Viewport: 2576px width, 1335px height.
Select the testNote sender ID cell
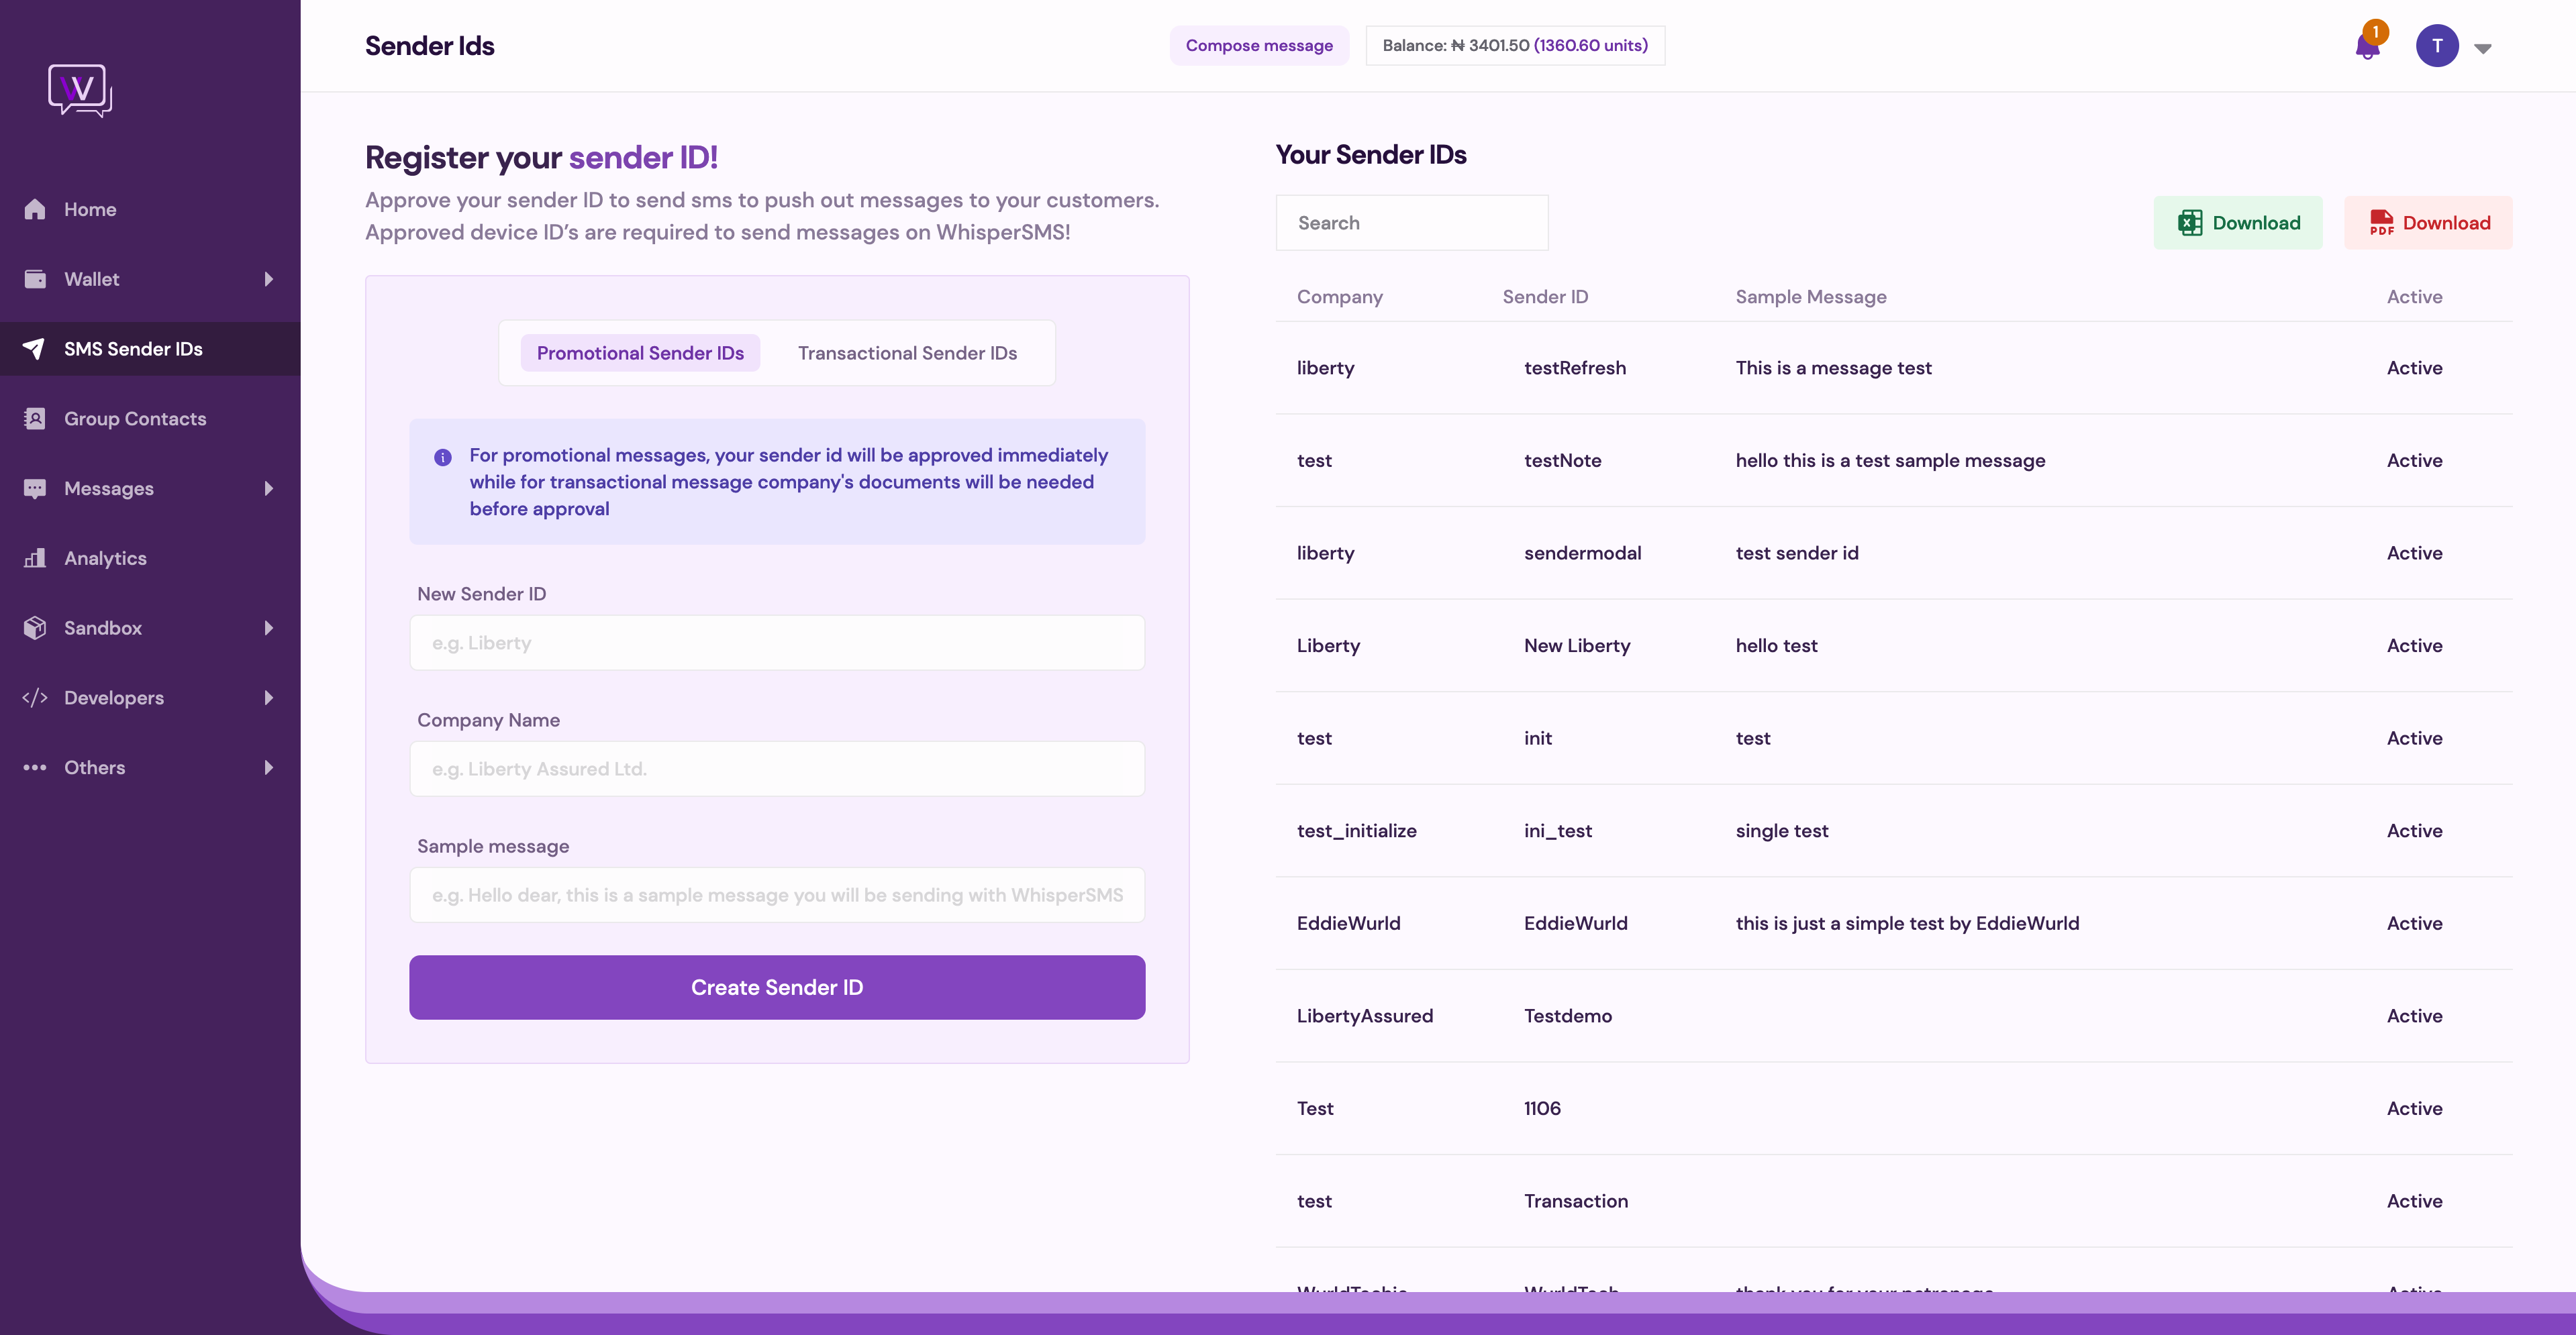pos(1562,461)
